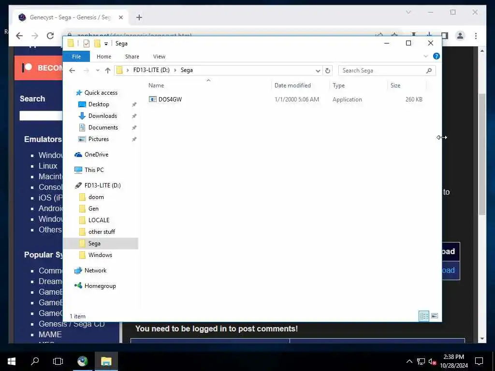Select FD13-LITE (D:) drive in tree

point(102,185)
